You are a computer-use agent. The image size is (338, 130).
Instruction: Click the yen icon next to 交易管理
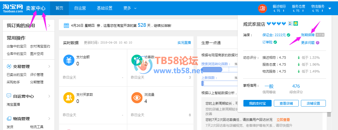(x=9, y=67)
